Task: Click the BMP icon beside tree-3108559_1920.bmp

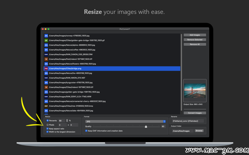Action: coord(46,106)
